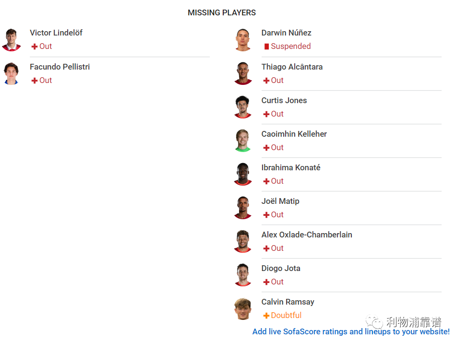Select Caoimhin Kelleher's name
This screenshot has width=456, height=342.
pyautogui.click(x=294, y=134)
